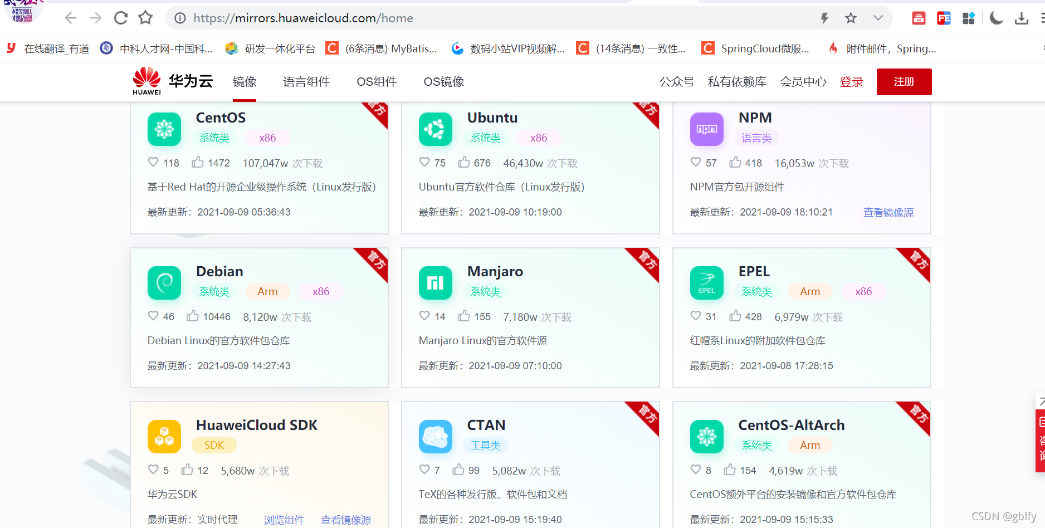The width and height of the screenshot is (1045, 528).
Task: Open NPM's 查看镜像源 link
Action: (888, 212)
